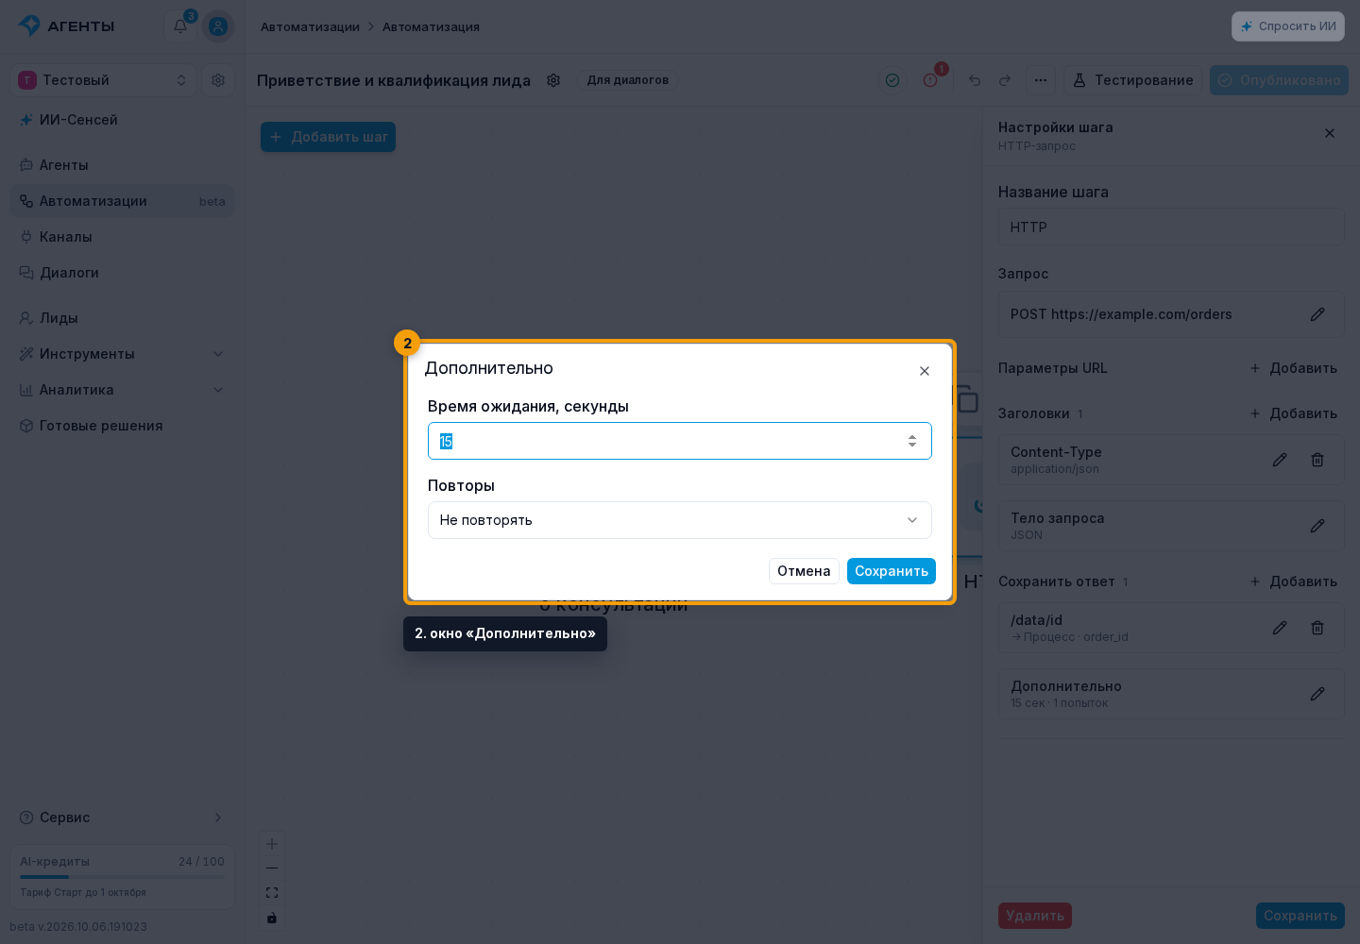1360x944 pixels.
Task: Open the notifications bell
Action: coord(180,26)
